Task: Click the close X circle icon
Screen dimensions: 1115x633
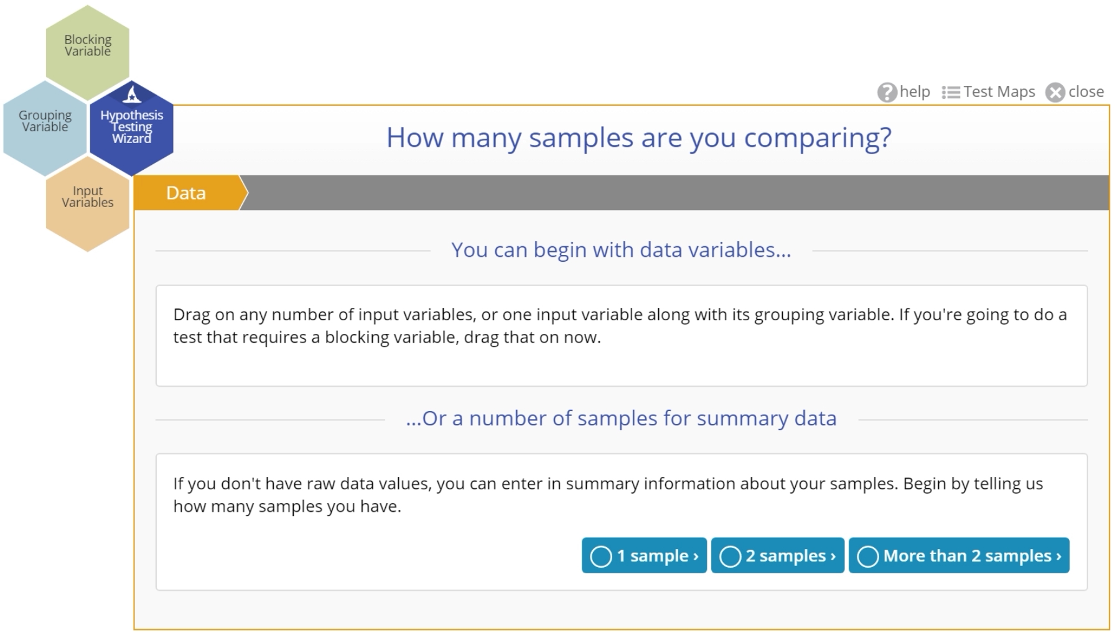Action: (x=1055, y=93)
